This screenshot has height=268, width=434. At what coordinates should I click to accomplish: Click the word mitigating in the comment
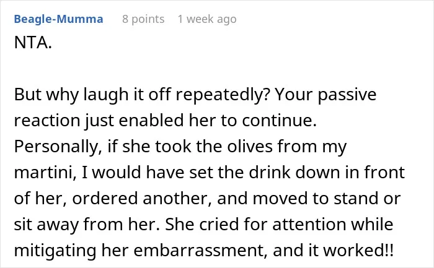[x=55, y=250]
